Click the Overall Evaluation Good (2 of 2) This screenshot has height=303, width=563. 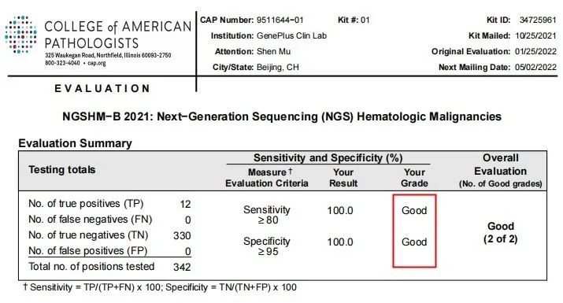point(501,233)
